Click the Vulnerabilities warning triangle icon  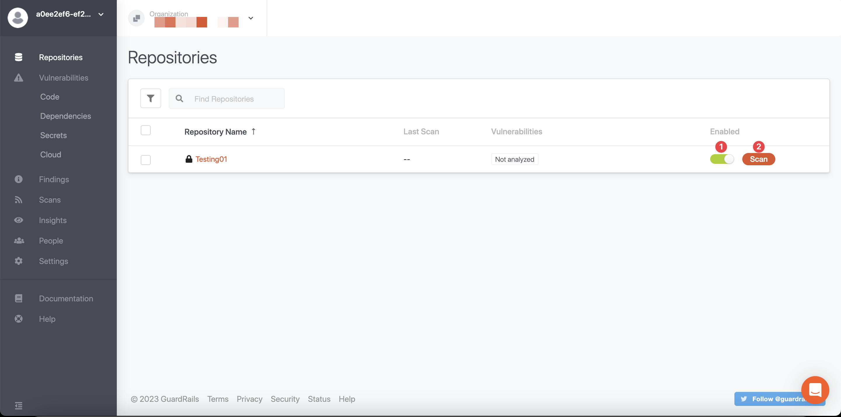(x=19, y=78)
